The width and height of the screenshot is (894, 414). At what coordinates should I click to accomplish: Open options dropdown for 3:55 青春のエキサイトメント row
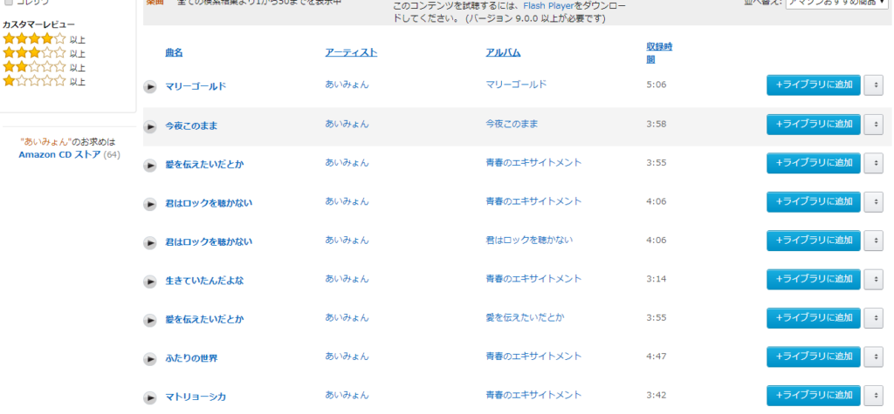[873, 163]
